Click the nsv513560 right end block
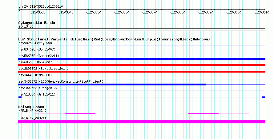 click(x=264, y=97)
